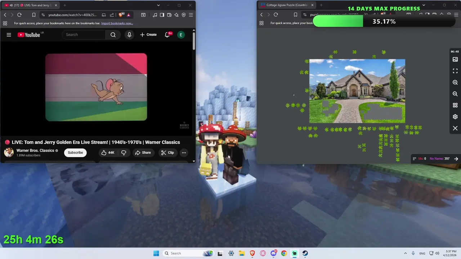Image resolution: width=461 pixels, height=259 pixels.
Task: Go back in the YouTube browser window
Action: [x=5, y=15]
